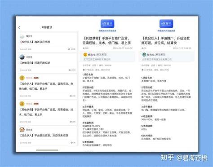
Task: Click view-count eye on left-list 无需经验 listing
Action: (x=71, y=122)
